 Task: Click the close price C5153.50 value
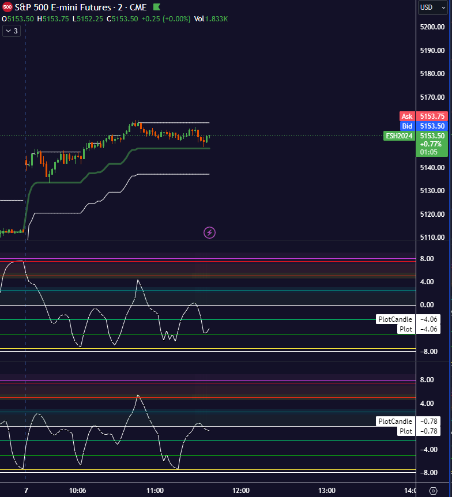pyautogui.click(x=122, y=19)
